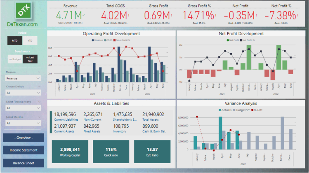Screen dimensions: 309x173
Task: Click the Overview navigation button
Action: [23, 137]
